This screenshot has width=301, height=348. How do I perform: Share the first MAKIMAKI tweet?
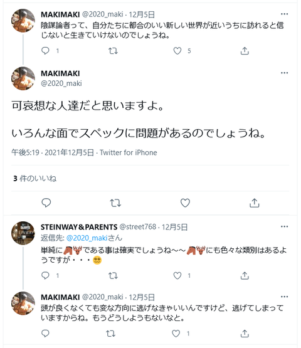click(x=245, y=51)
